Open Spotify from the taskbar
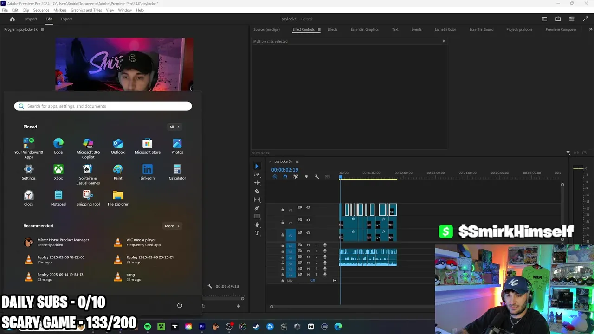The height and width of the screenshot is (334, 594). (148, 327)
